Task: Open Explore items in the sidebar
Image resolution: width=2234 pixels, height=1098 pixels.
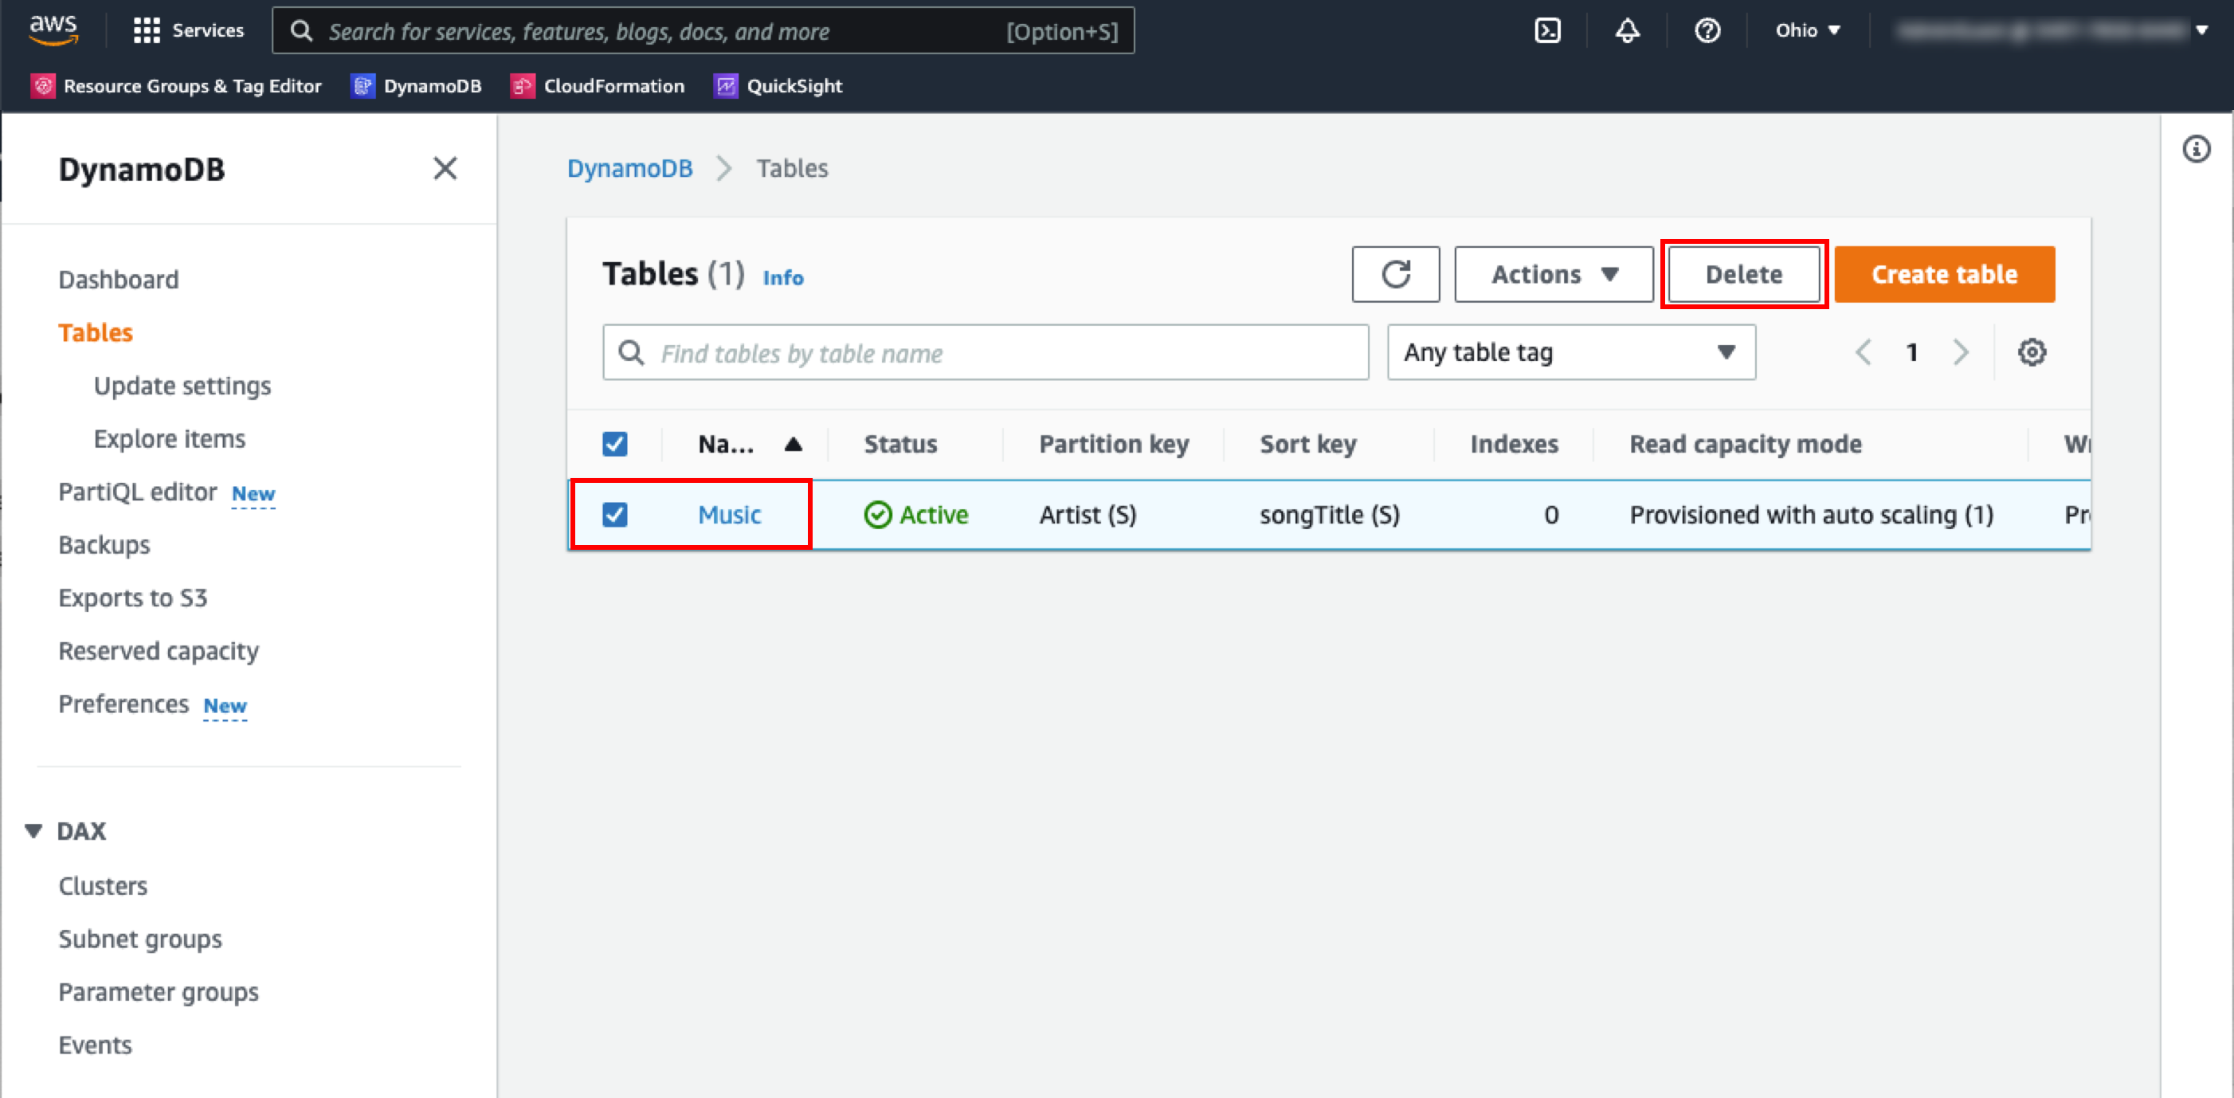Action: click(169, 439)
